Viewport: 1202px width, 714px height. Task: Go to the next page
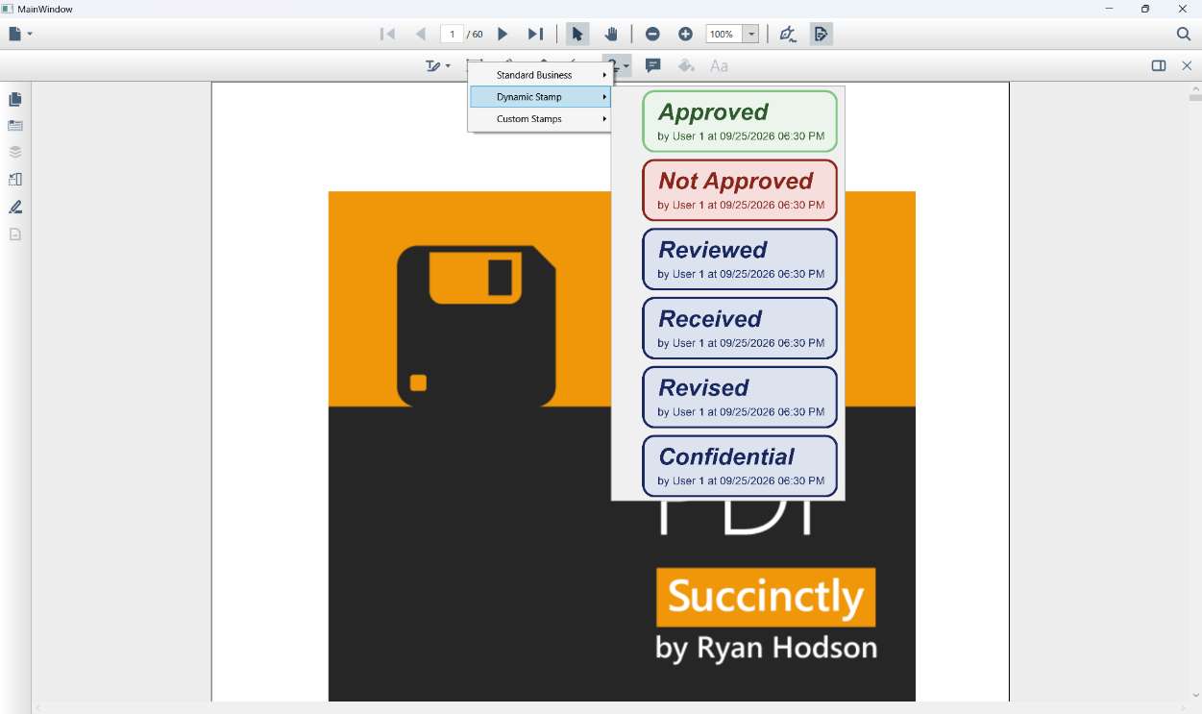click(x=503, y=34)
